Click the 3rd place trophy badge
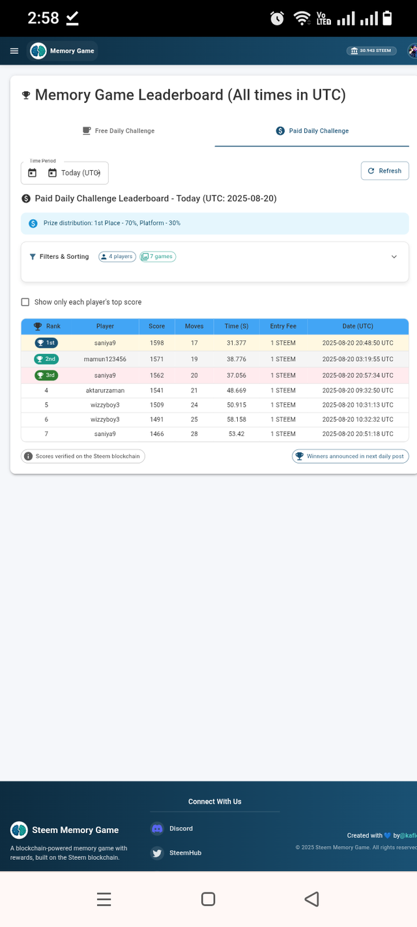Screen dimensions: 417x927 (46, 375)
